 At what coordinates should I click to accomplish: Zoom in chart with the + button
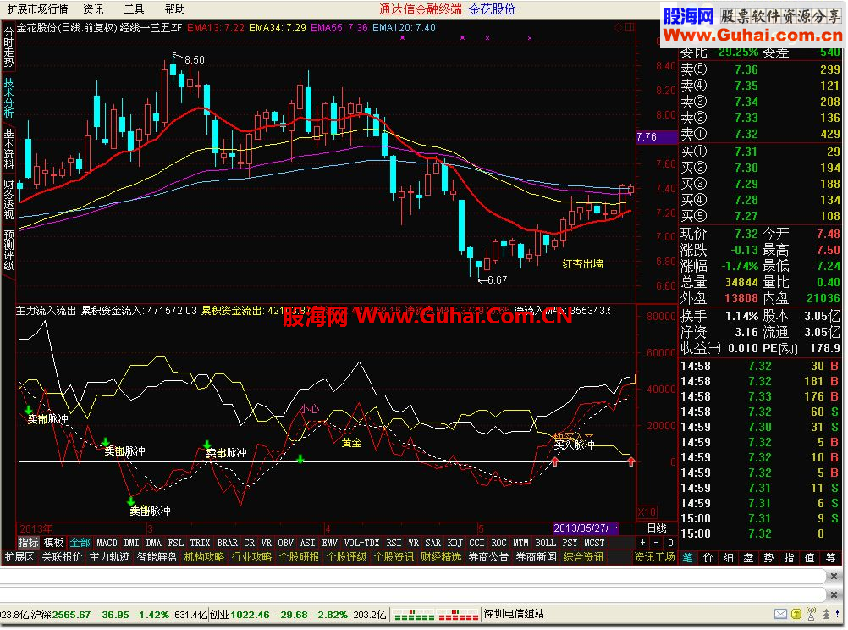point(642,542)
